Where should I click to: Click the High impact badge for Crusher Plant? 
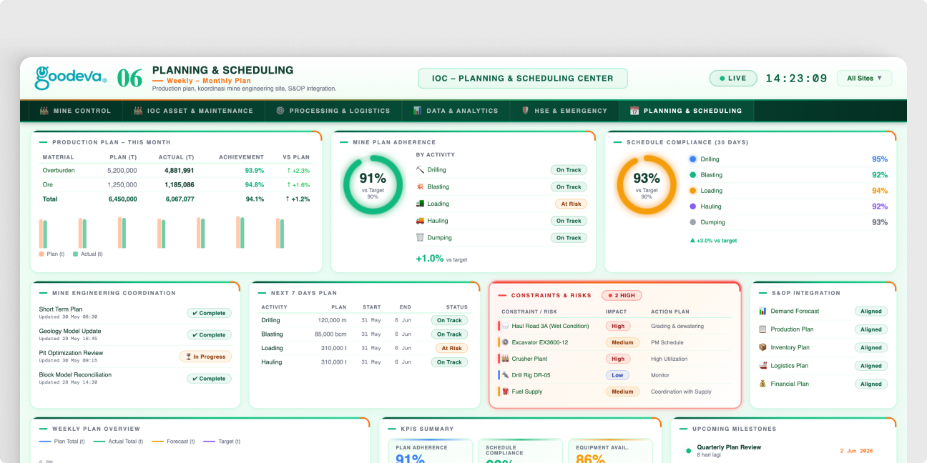[x=618, y=359]
